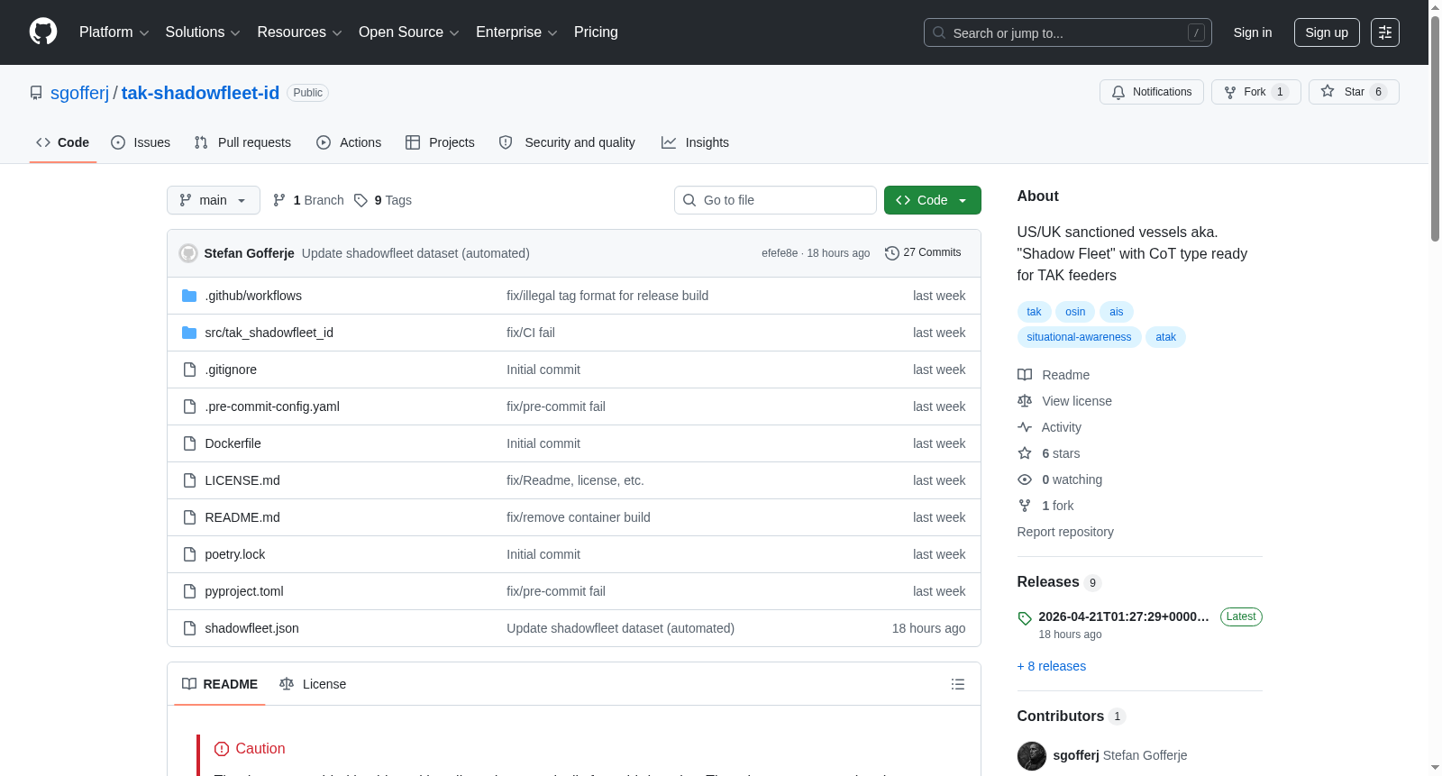Viewport: 1442px width, 776px height.
Task: Switch to the License tab in README
Action: pos(313,684)
